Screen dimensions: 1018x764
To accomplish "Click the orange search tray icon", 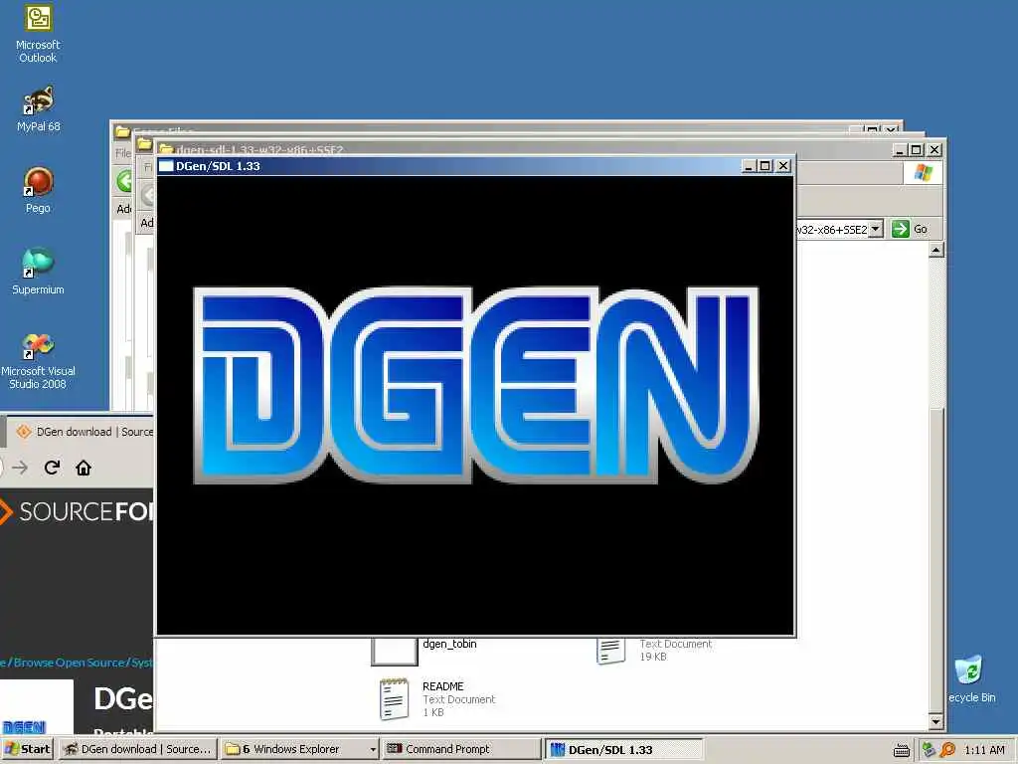I will pos(947,750).
